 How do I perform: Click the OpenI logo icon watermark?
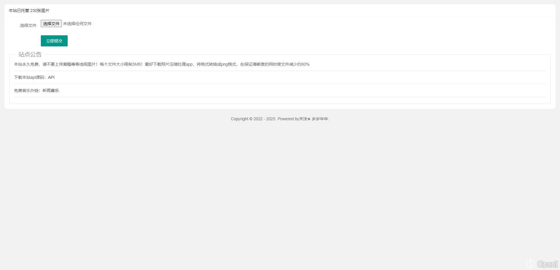click(531, 264)
